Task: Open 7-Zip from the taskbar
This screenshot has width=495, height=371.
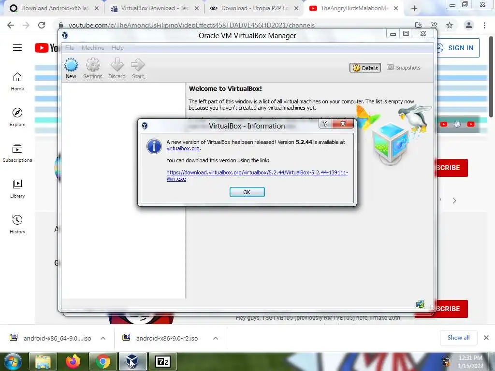Action: pyautogui.click(x=163, y=361)
